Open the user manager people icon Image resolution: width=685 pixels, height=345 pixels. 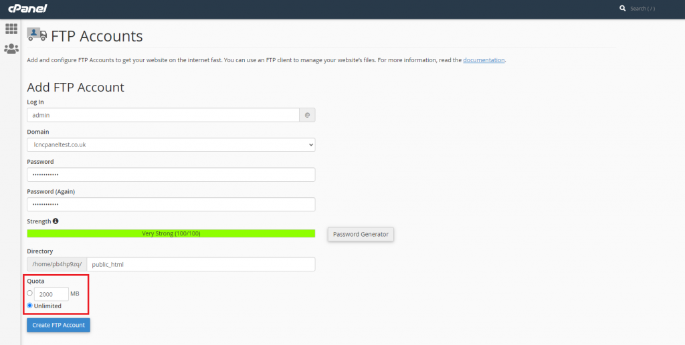(11, 49)
